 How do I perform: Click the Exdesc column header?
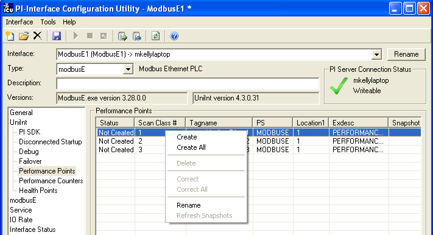coord(359,123)
